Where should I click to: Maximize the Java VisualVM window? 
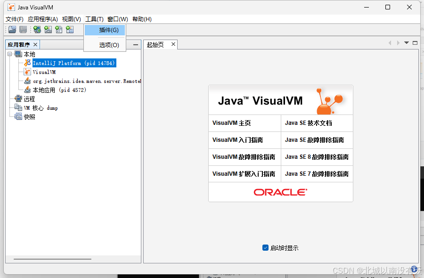pos(388,7)
